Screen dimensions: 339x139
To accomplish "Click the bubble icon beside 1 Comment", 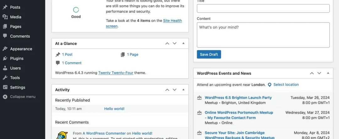I will [58, 63].
